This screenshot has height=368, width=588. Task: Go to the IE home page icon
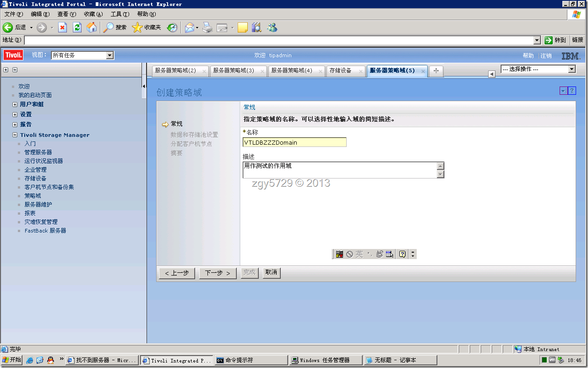click(92, 27)
